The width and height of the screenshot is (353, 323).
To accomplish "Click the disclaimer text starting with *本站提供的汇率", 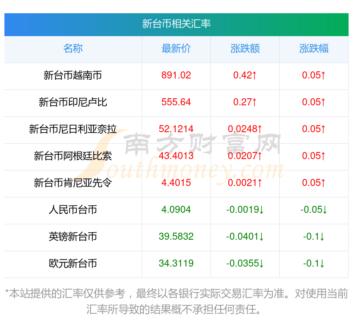I will 176,302.
